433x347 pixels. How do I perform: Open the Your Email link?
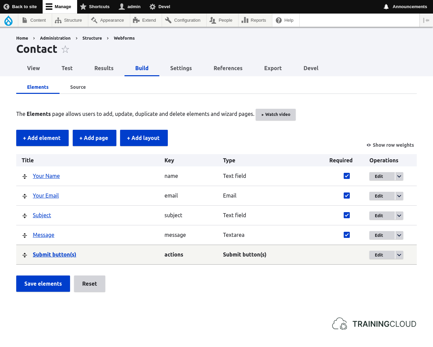(x=46, y=196)
